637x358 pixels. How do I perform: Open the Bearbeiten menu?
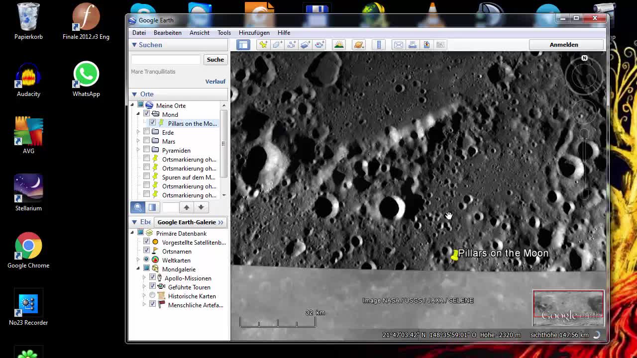click(x=168, y=33)
